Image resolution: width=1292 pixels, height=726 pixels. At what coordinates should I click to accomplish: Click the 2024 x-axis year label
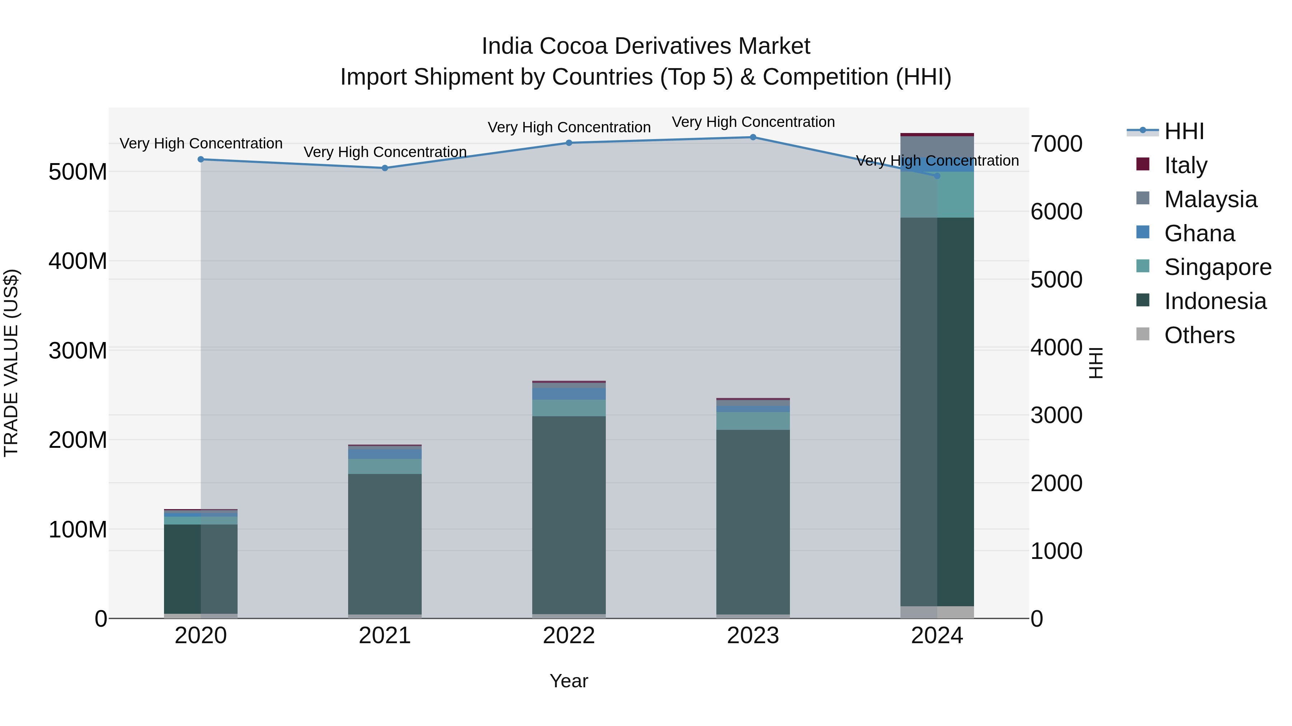tap(937, 636)
